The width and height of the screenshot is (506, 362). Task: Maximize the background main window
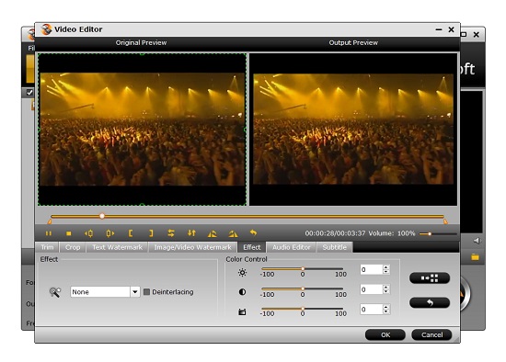coord(465,35)
